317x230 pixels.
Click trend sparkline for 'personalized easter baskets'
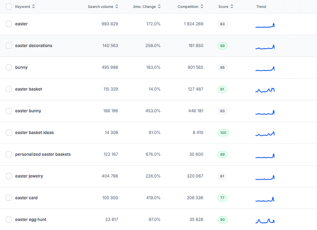265,155
